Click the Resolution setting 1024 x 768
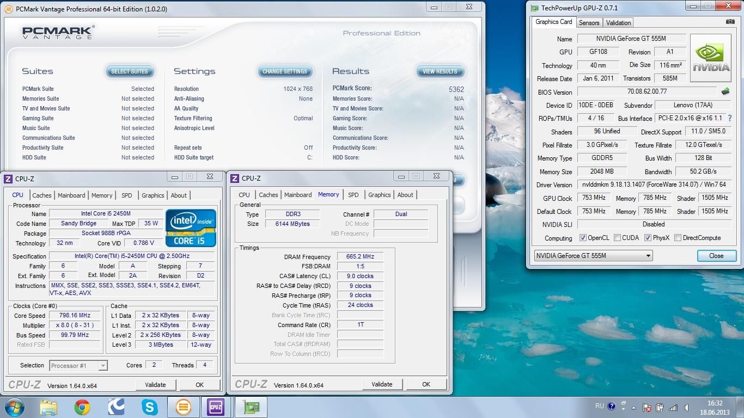744x418 pixels. click(243, 89)
